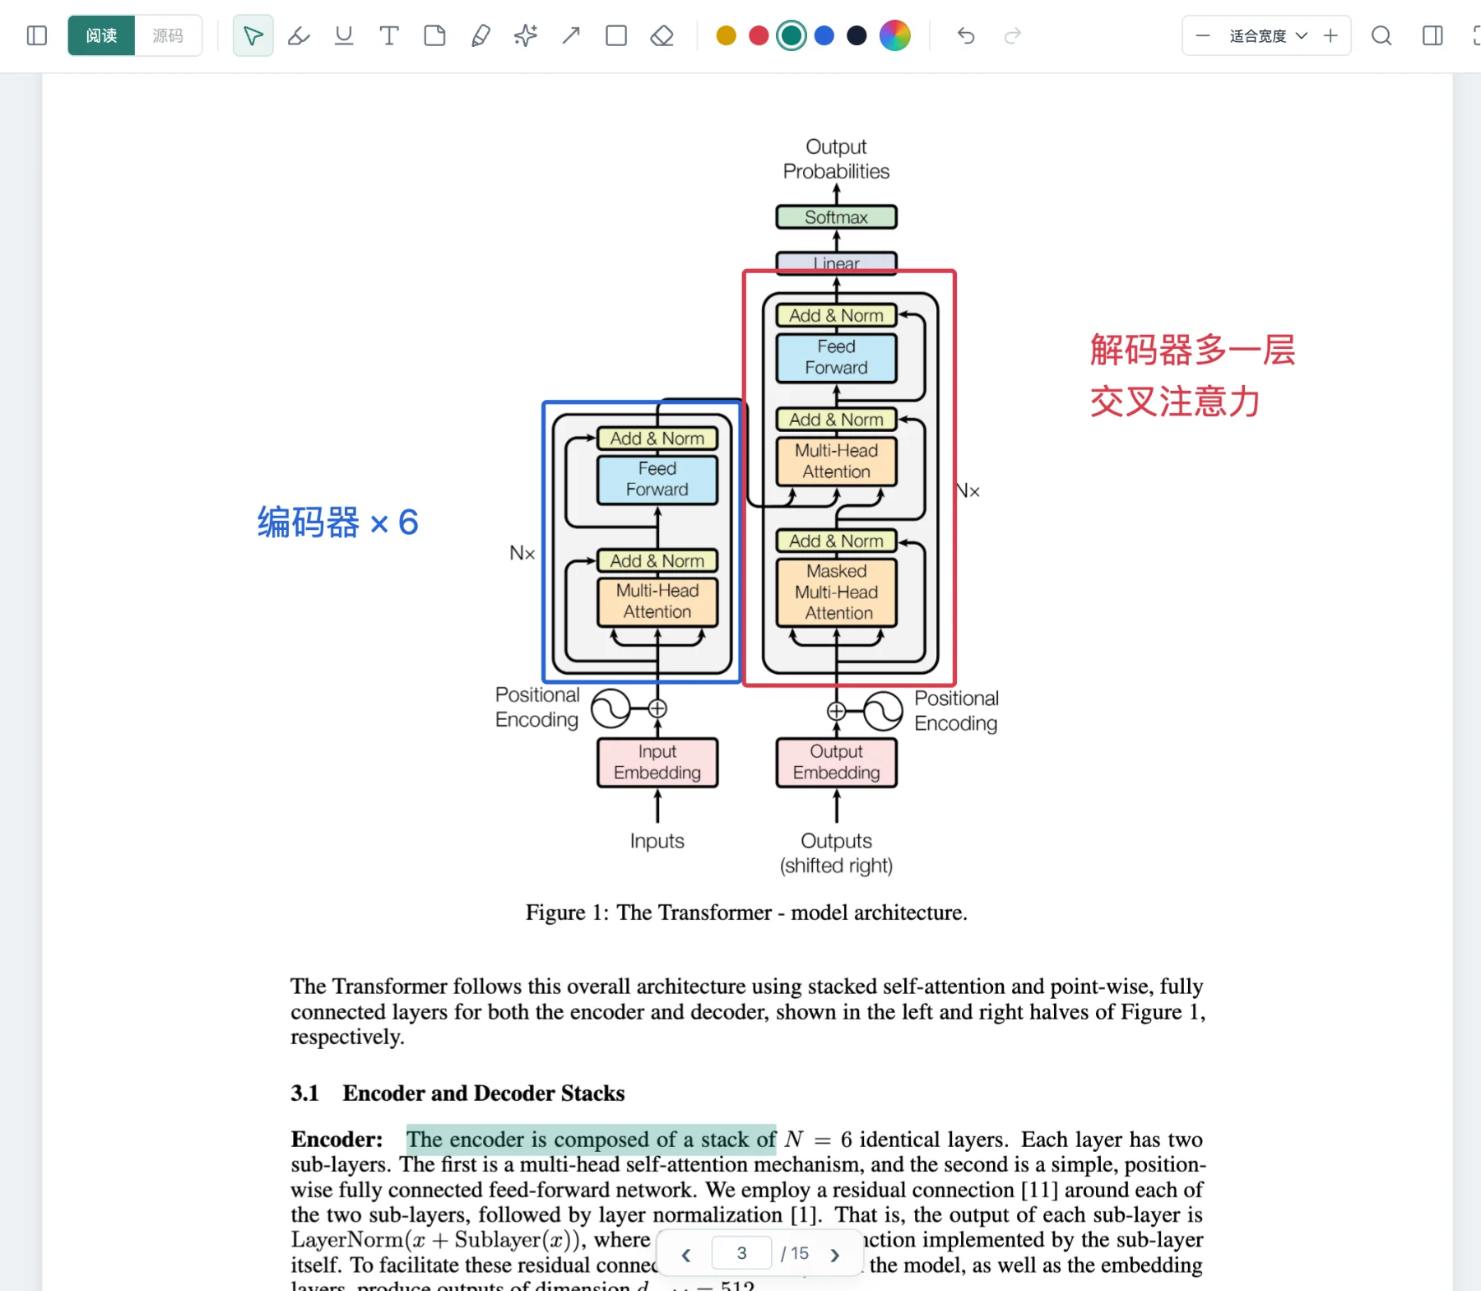Viewport: 1481px width, 1291px height.
Task: Select the sticky note tool
Action: pyautogui.click(x=434, y=35)
